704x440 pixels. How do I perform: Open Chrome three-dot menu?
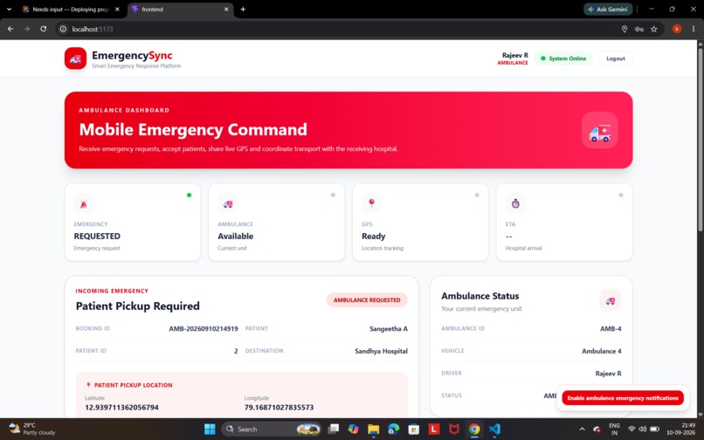[694, 29]
